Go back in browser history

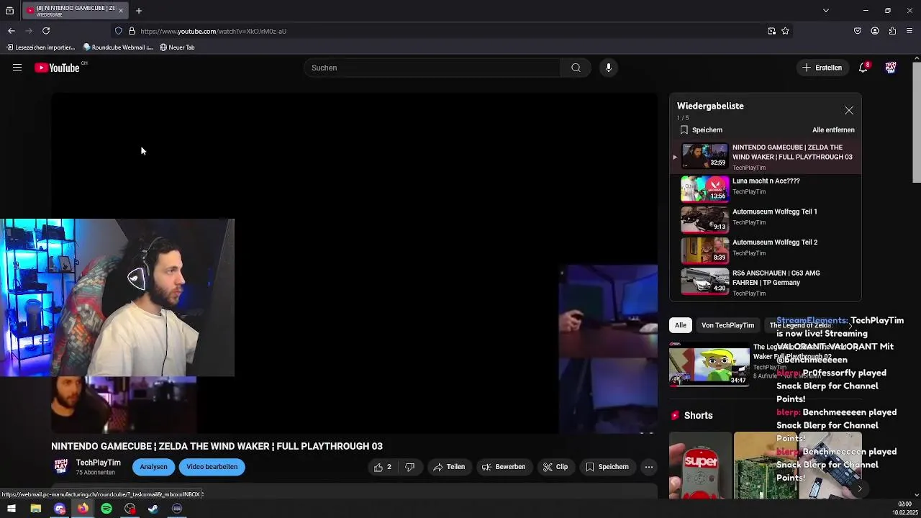point(12,31)
